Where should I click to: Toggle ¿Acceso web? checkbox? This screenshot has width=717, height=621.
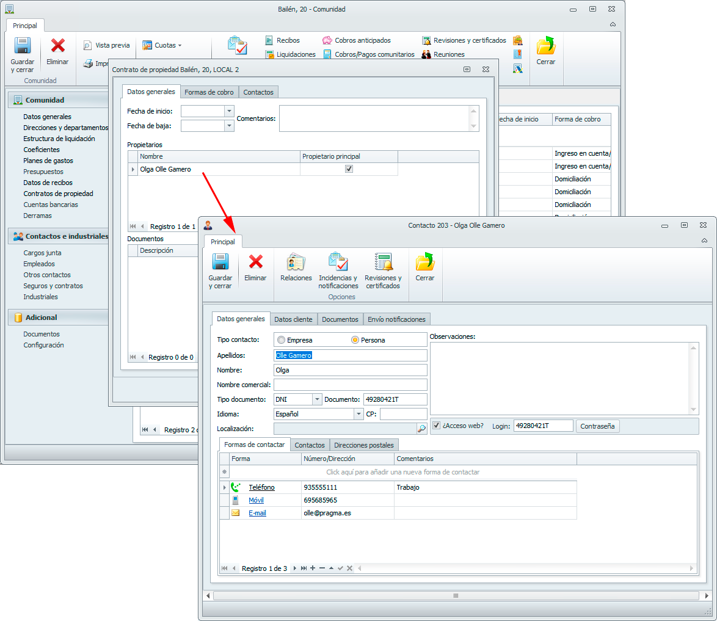tap(437, 425)
